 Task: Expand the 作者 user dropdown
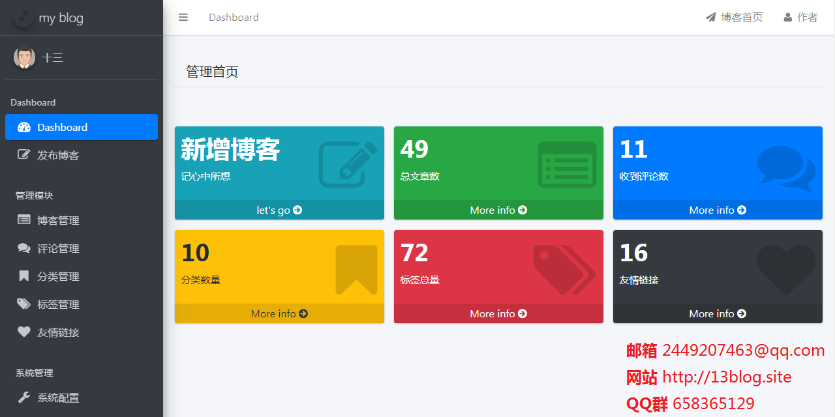pyautogui.click(x=800, y=18)
